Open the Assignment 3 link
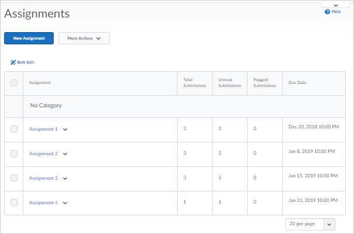Image resolution: width=354 pixels, height=234 pixels. click(x=43, y=178)
